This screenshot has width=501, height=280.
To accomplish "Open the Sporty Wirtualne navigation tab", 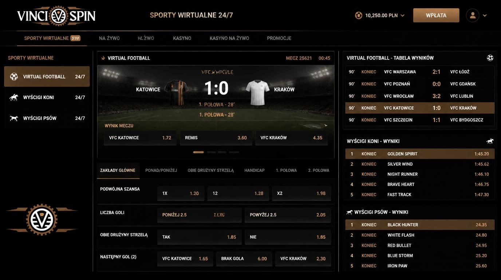I will [52, 38].
